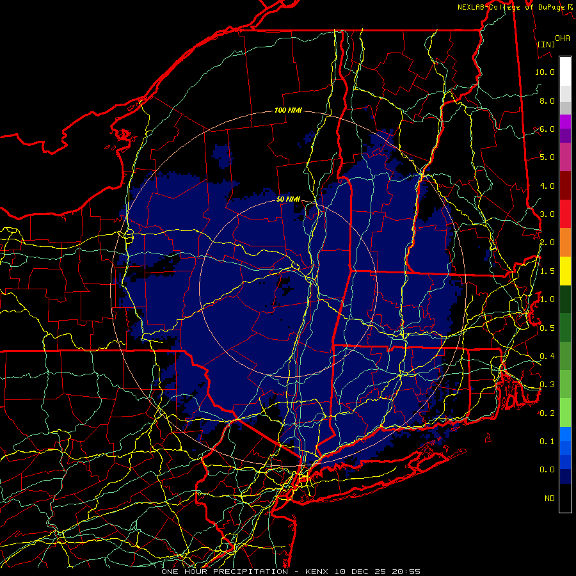Click the ONE HOUR PRECIPITATION title caption
Image resolution: width=576 pixels, height=576 pixels.
(225, 572)
